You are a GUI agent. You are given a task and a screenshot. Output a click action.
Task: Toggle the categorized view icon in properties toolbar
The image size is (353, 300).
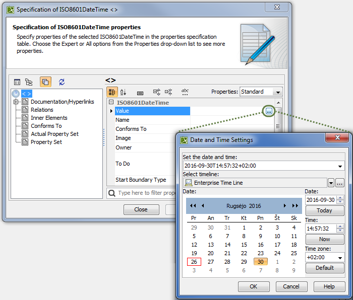click(112, 92)
